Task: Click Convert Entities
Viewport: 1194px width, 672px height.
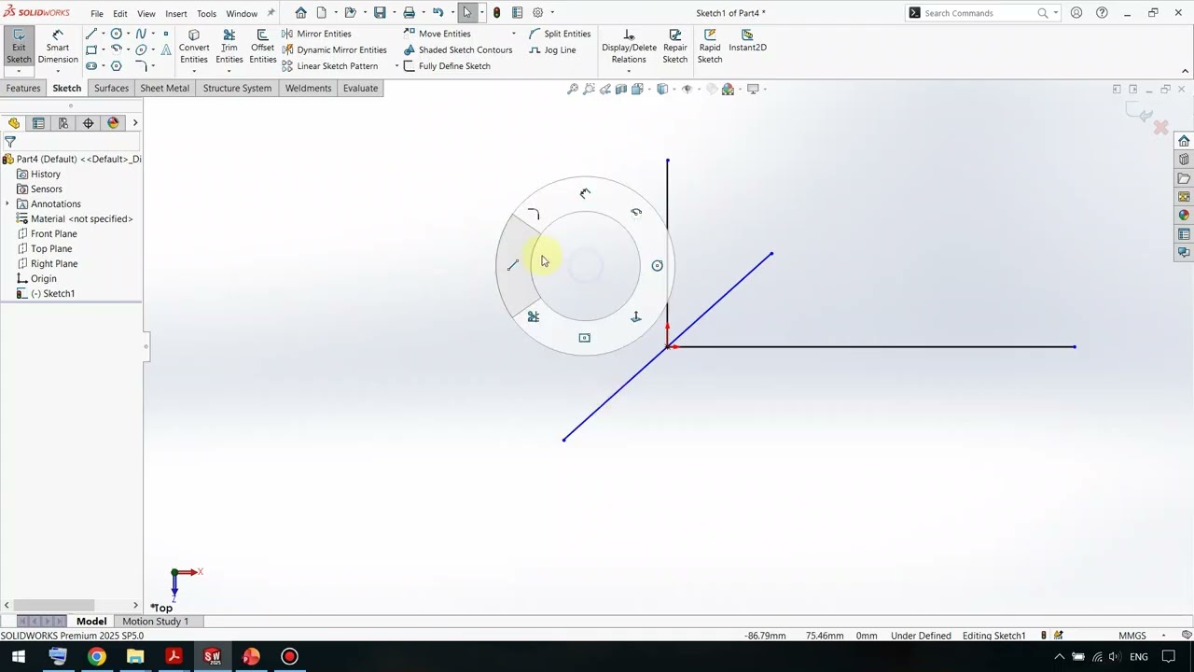Action: pyautogui.click(x=194, y=47)
